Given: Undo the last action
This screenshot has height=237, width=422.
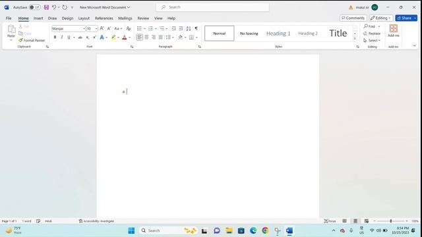Looking at the screenshot, I should tap(54, 7).
